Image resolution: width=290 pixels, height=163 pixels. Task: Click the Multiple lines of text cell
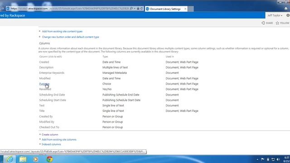[x=115, y=67]
